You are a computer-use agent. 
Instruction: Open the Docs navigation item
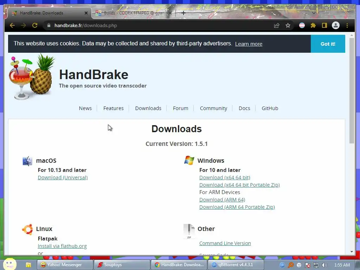(x=244, y=108)
